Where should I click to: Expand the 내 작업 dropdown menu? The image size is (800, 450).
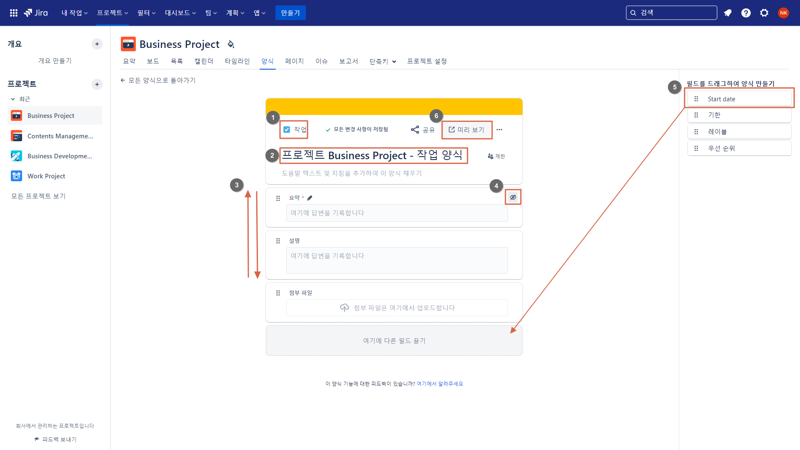pyautogui.click(x=75, y=13)
